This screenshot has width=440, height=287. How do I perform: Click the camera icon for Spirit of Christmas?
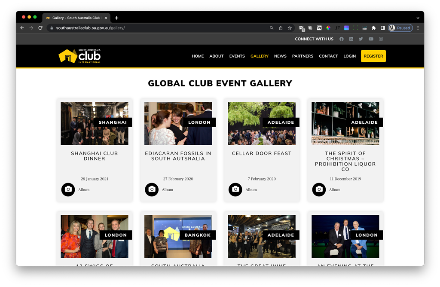pos(319,189)
